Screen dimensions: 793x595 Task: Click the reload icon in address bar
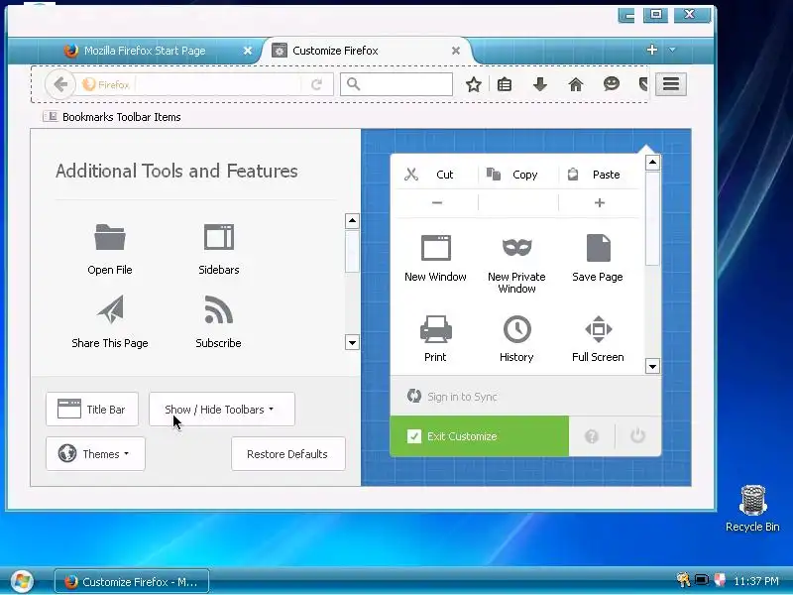tap(316, 84)
